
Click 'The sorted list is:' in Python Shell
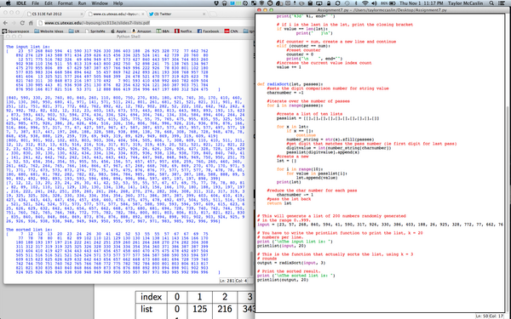[x=29, y=230]
